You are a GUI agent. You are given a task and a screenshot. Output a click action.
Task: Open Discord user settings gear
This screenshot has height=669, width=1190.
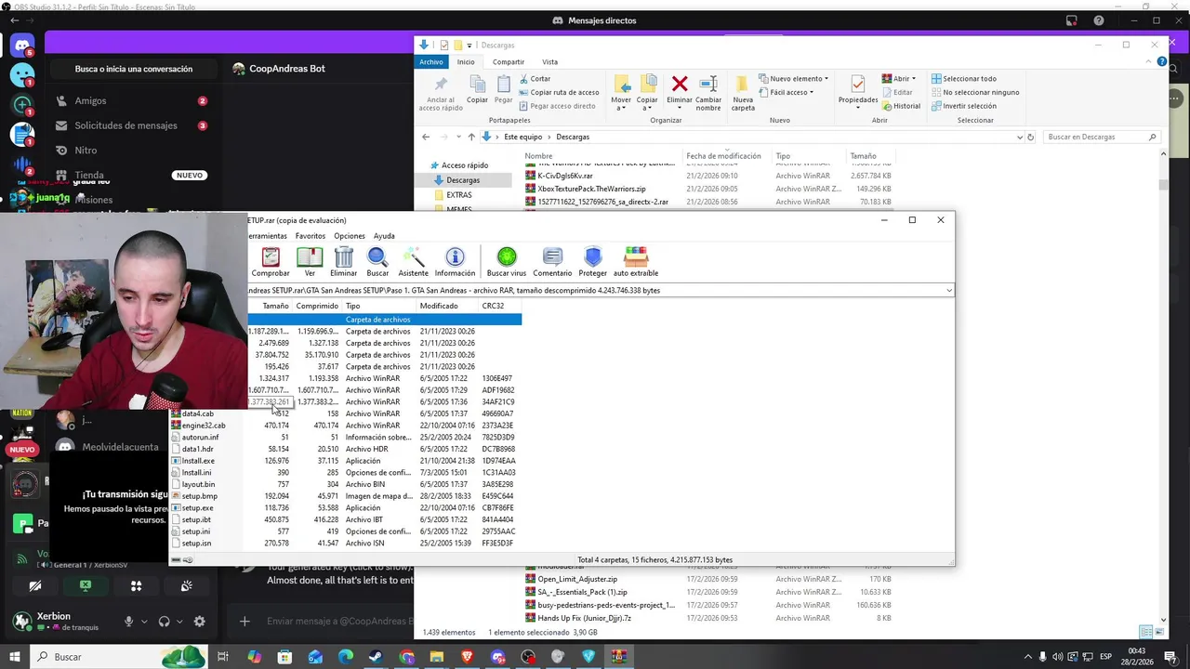click(199, 622)
